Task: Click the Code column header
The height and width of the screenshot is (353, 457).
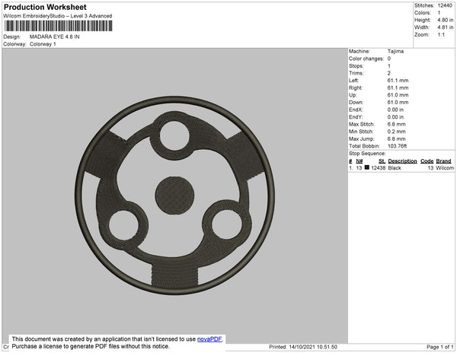Action: click(427, 161)
